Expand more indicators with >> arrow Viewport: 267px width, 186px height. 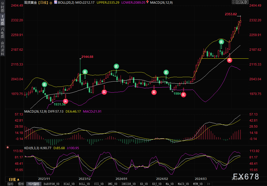pyautogui.click(x=209, y=184)
